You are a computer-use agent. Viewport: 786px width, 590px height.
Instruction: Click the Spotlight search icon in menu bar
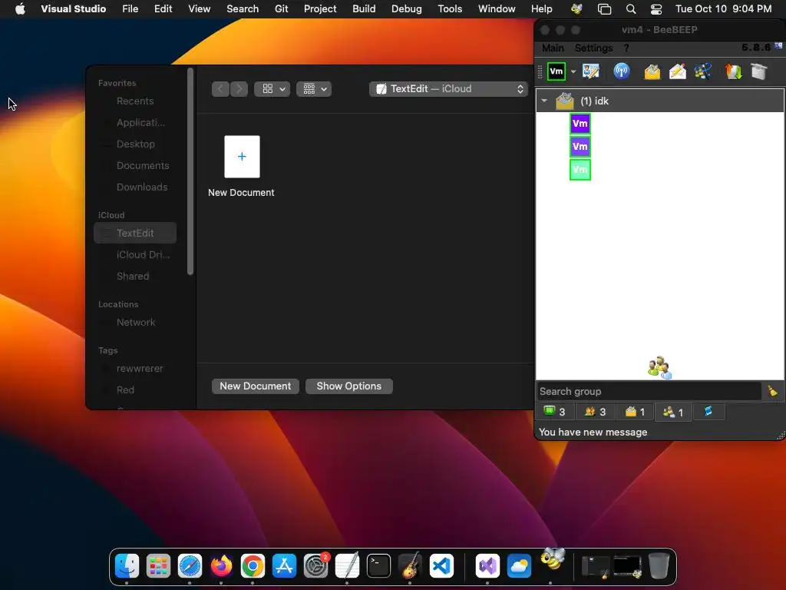631,9
